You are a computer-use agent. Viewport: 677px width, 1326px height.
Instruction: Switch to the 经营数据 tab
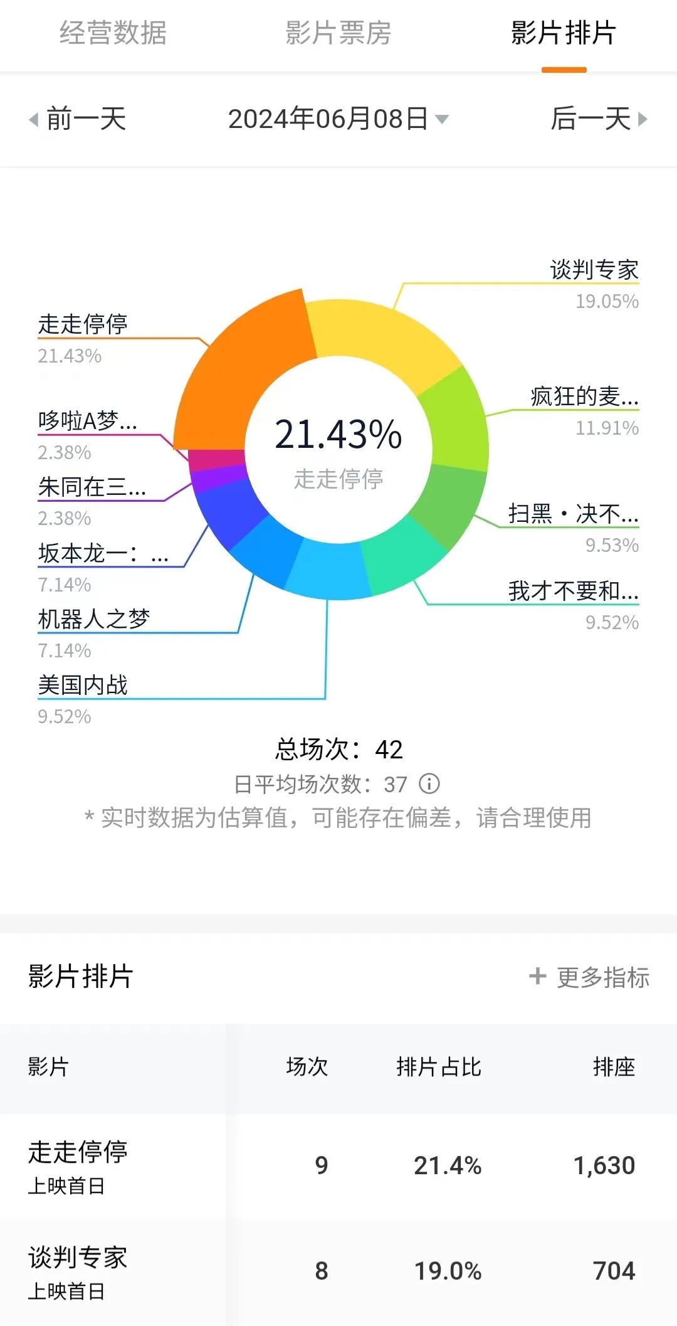113,33
